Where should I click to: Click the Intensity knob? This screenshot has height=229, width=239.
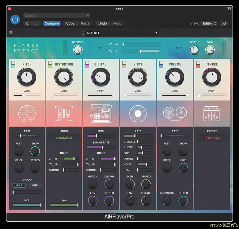pos(78,50)
